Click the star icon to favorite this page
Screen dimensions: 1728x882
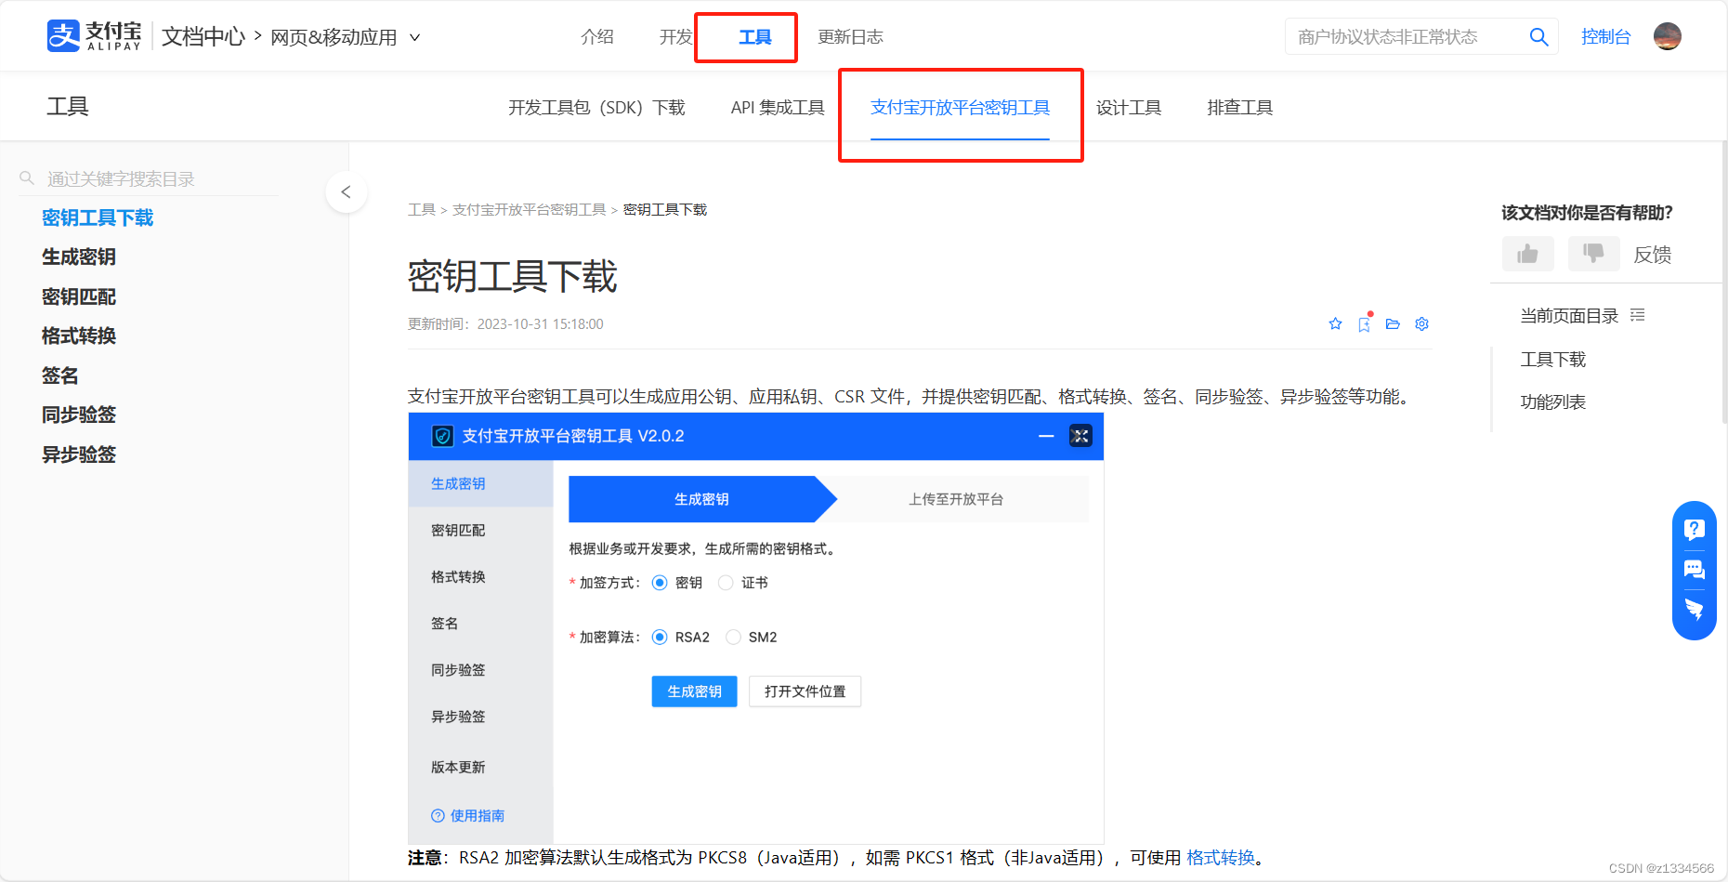point(1335,323)
